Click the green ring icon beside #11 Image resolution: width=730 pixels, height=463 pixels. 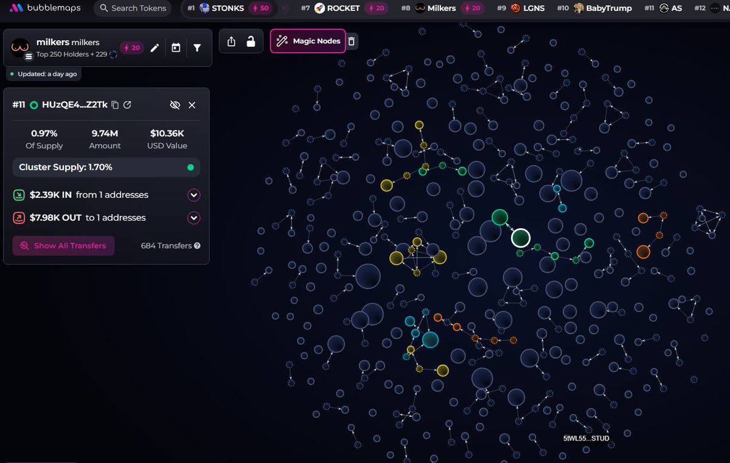click(x=34, y=105)
